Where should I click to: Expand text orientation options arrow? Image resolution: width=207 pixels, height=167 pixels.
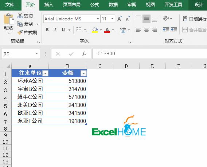pyautogui.click(x=171, y=19)
